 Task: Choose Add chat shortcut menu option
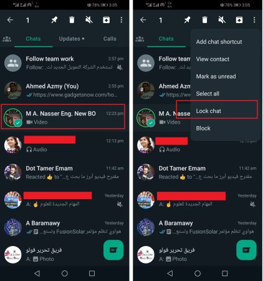pyautogui.click(x=219, y=42)
